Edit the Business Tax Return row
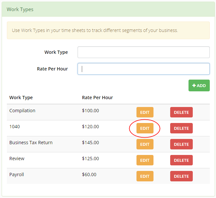The height and width of the screenshot is (198, 216). pos(145,144)
